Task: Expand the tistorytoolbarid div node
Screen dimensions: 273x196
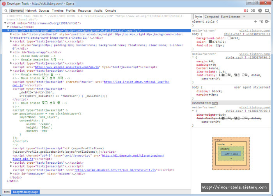Action: pyautogui.click(x=11, y=34)
